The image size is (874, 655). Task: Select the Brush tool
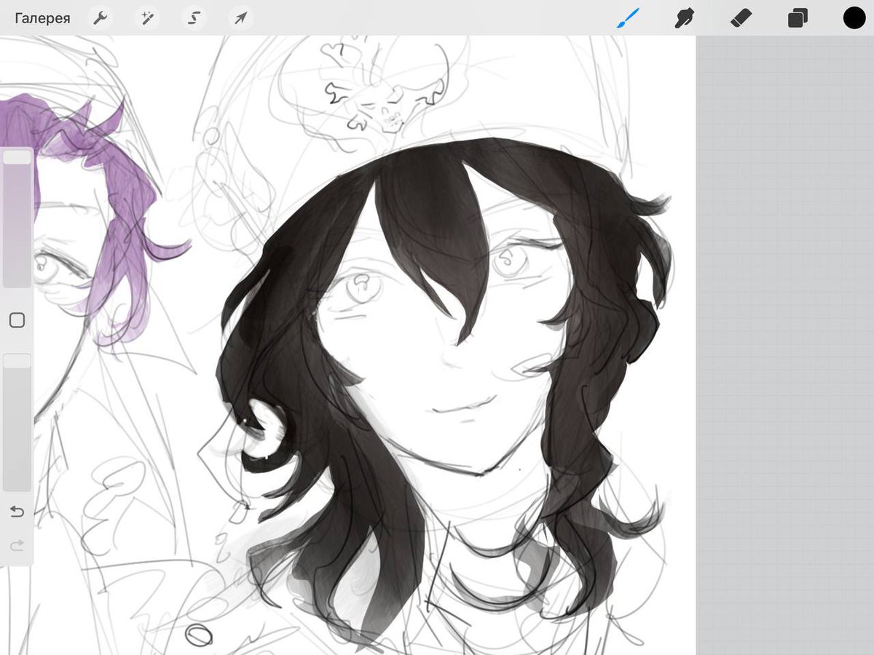[627, 18]
